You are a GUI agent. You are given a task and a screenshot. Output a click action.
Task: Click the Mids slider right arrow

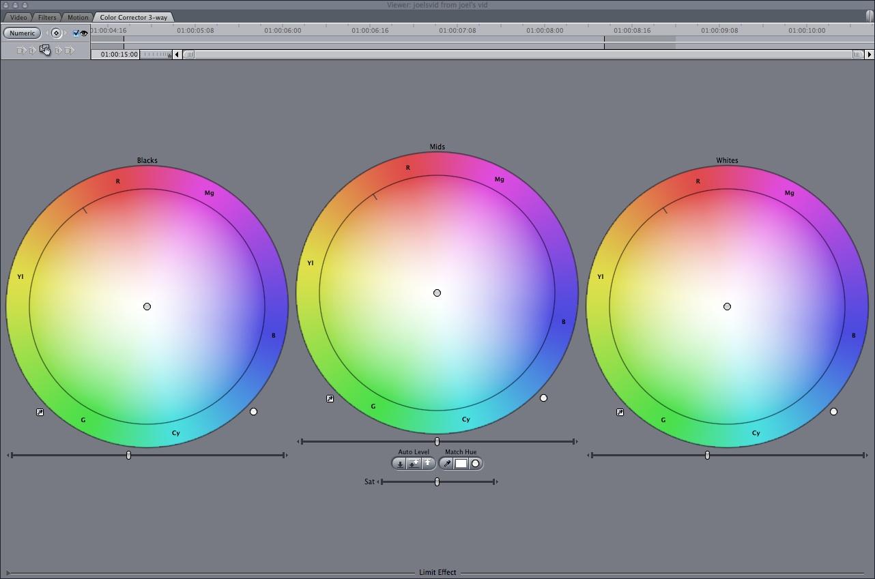[x=575, y=441]
